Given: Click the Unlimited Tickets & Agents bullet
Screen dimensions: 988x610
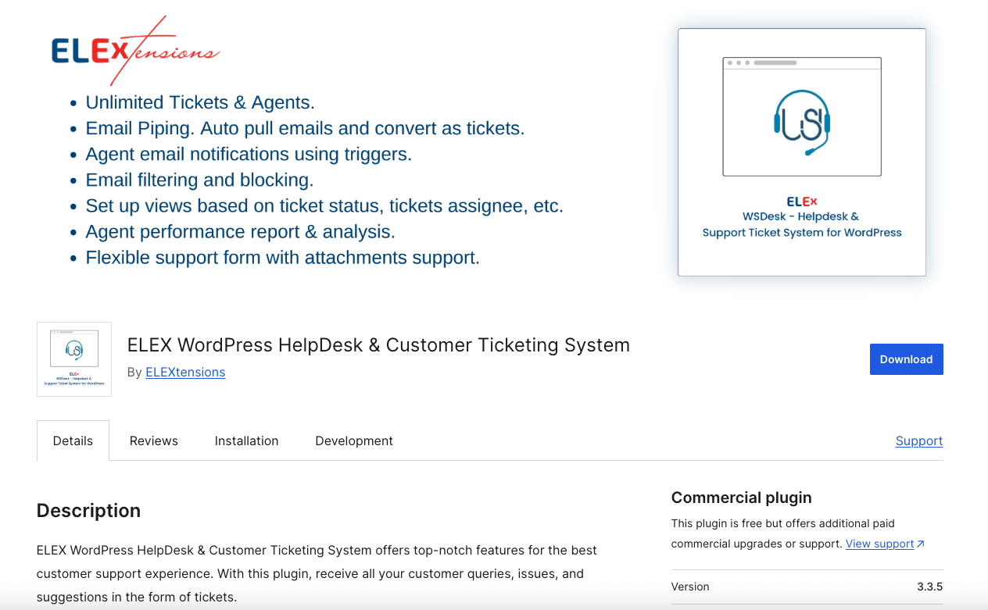Looking at the screenshot, I should 200,102.
